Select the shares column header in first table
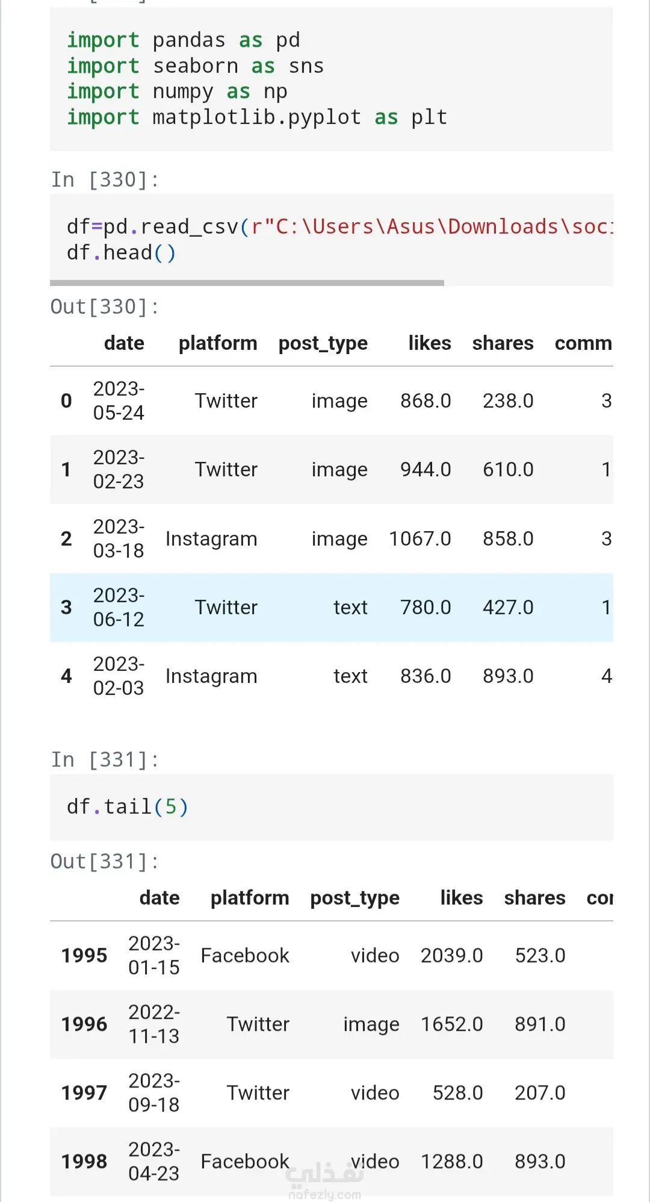The width and height of the screenshot is (650, 1202). (x=503, y=343)
